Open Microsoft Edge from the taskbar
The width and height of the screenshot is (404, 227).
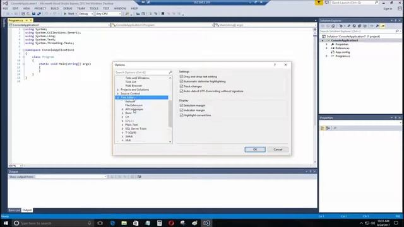tap(112, 223)
